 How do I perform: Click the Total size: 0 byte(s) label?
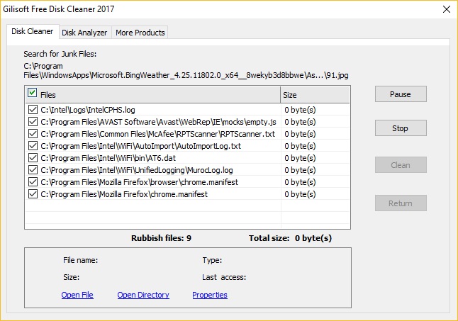click(290, 238)
